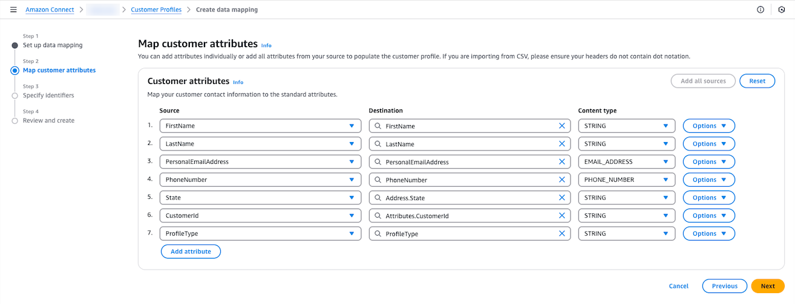Select Step 1 Set up data mapping
This screenshot has width=795, height=304.
click(x=53, y=45)
